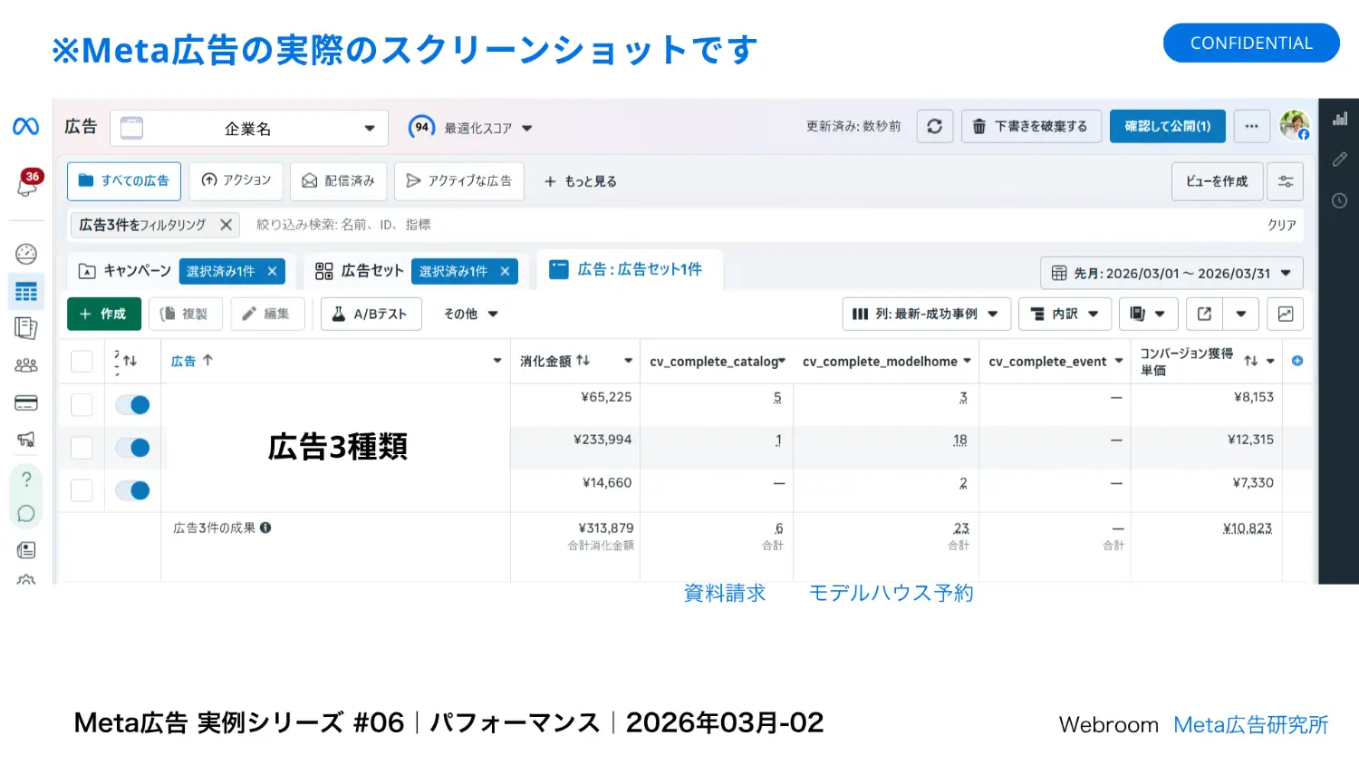The image size is (1359, 765).
Task: Click the export share icon button
Action: point(1204,314)
